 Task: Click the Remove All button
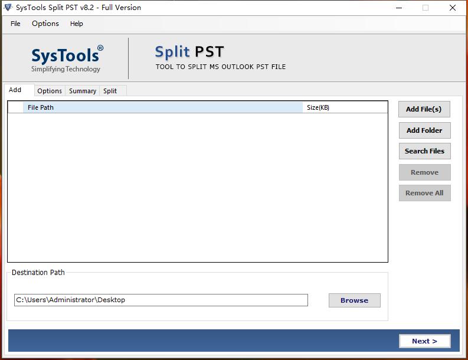pyautogui.click(x=424, y=193)
